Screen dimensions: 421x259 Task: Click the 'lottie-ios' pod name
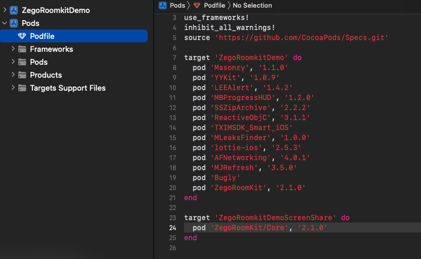click(236, 148)
